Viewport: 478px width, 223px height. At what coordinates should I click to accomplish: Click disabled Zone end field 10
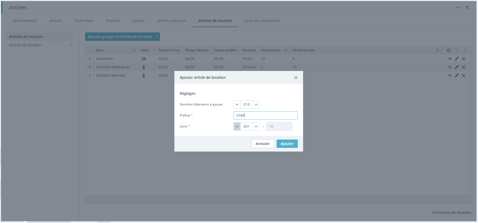click(x=279, y=126)
